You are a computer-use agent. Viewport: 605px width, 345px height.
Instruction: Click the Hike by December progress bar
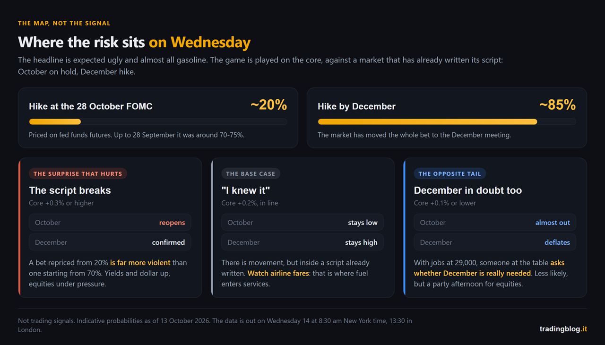(x=447, y=122)
